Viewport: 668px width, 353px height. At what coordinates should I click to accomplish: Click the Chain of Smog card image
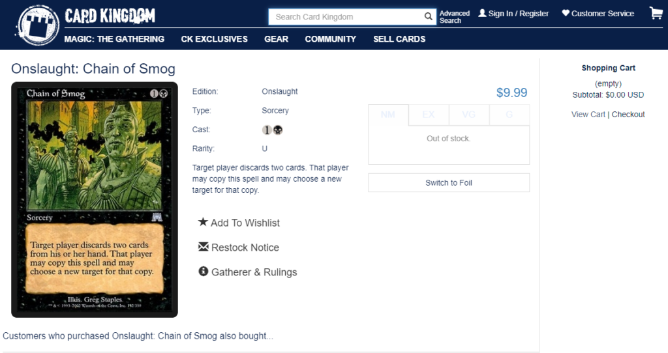coord(95,200)
